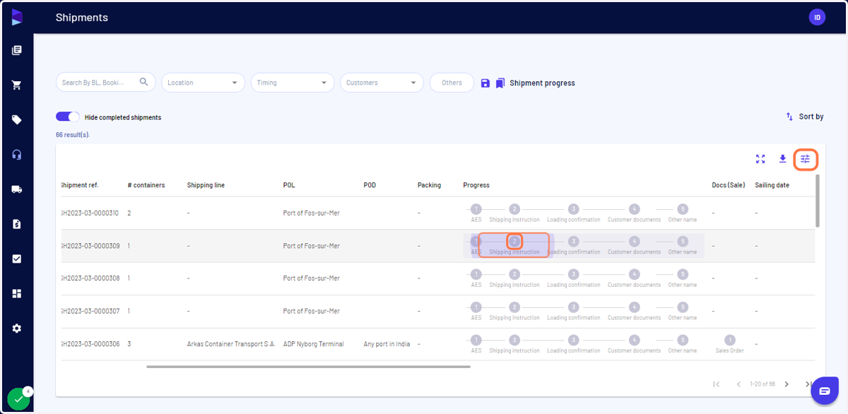Click the vertical table scrollbar
Viewport: 848px width, 414px height.
click(x=818, y=201)
